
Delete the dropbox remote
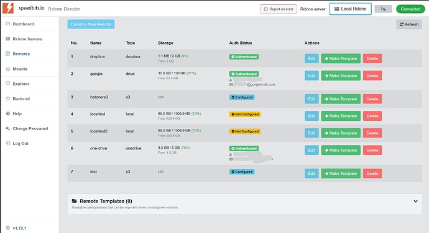pos(372,58)
